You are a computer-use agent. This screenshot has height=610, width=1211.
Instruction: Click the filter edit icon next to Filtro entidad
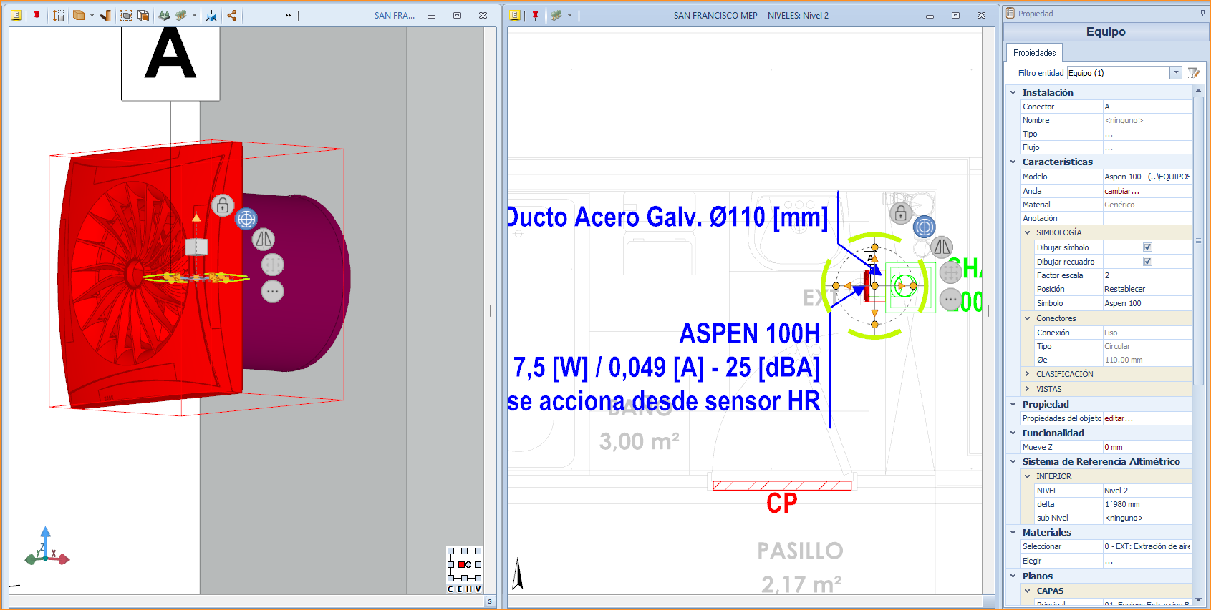tap(1193, 73)
